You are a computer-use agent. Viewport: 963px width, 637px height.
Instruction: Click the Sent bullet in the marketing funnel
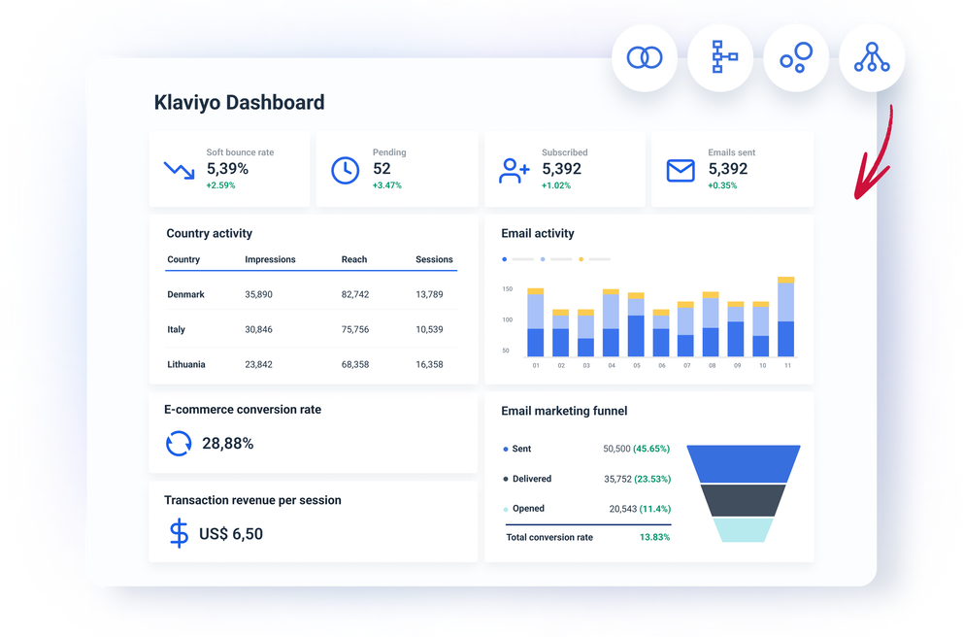505,449
